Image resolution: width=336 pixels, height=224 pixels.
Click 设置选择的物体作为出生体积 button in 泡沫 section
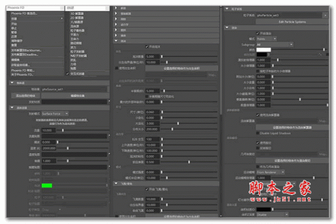point(181,68)
